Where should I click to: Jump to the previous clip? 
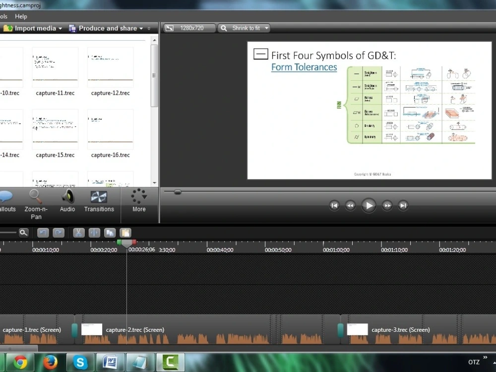point(334,206)
